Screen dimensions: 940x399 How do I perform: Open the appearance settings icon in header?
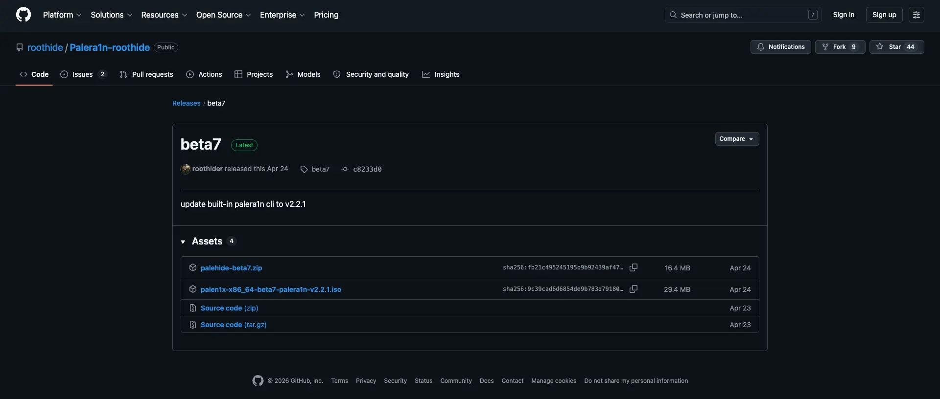(x=916, y=15)
